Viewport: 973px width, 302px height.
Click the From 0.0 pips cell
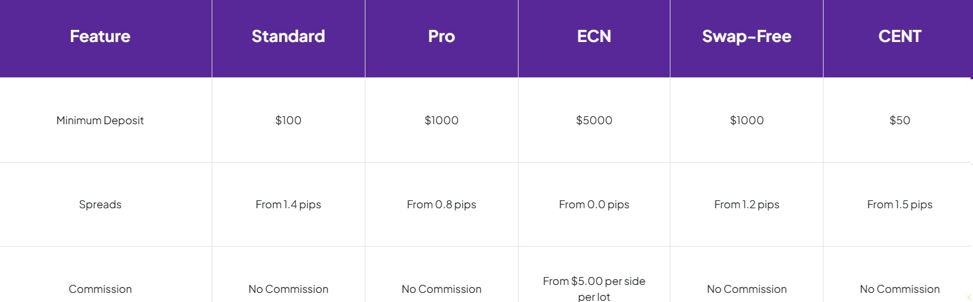click(x=594, y=205)
